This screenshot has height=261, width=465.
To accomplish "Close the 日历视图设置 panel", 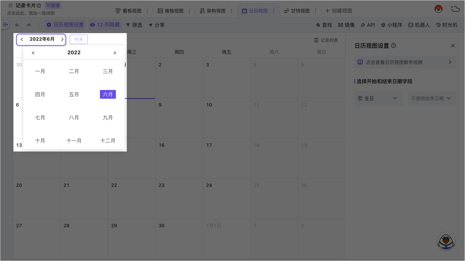I will tap(453, 46).
